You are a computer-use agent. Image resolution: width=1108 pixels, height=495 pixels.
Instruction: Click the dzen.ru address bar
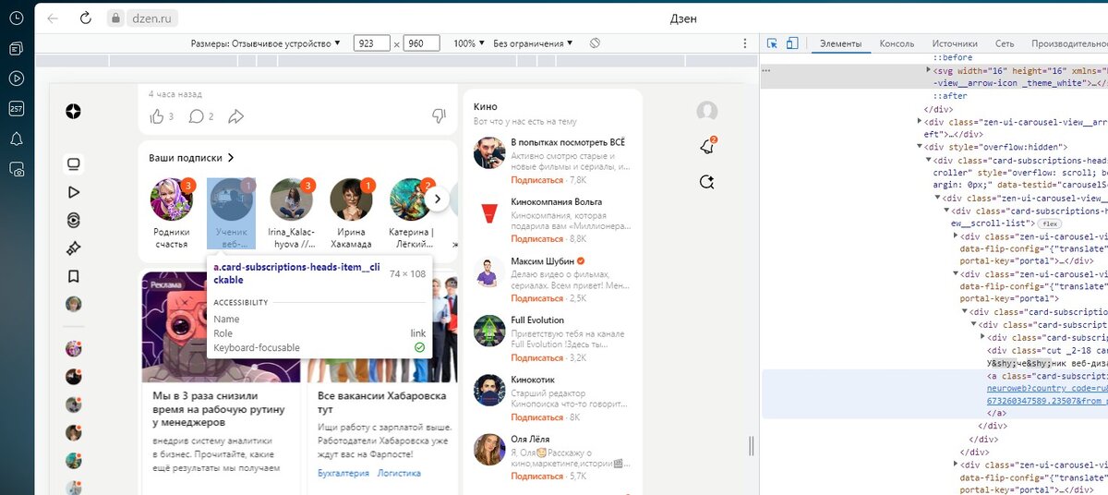click(x=152, y=18)
